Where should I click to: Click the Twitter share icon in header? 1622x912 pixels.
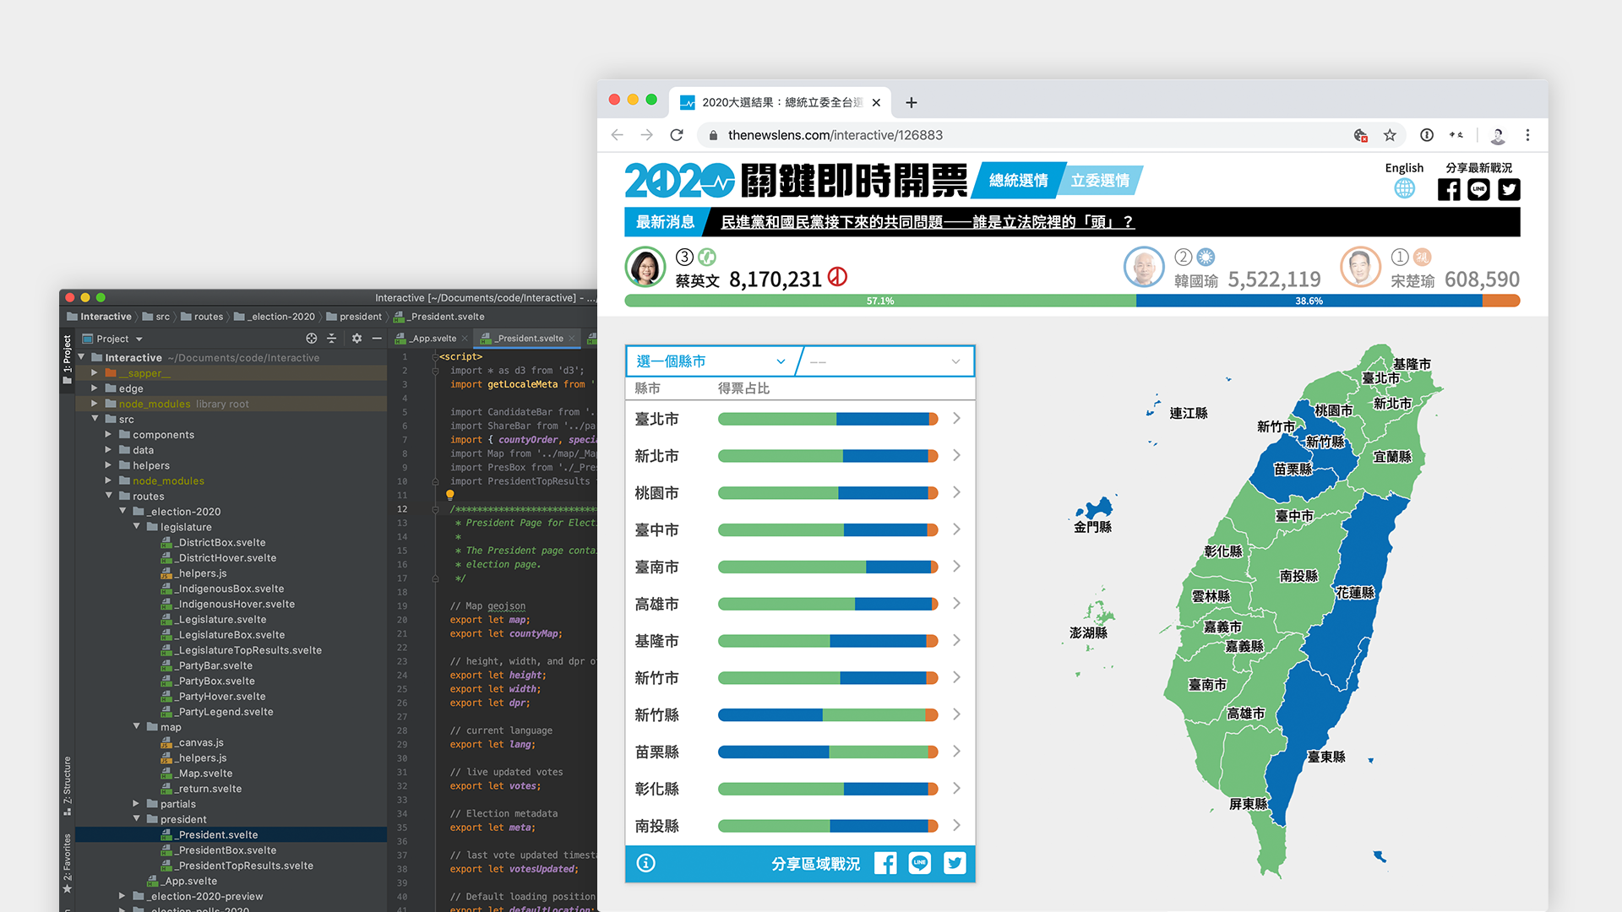point(1509,190)
